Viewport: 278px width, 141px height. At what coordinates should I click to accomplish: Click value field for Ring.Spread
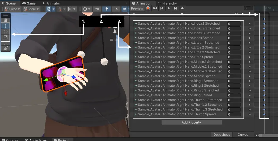pos(234,95)
